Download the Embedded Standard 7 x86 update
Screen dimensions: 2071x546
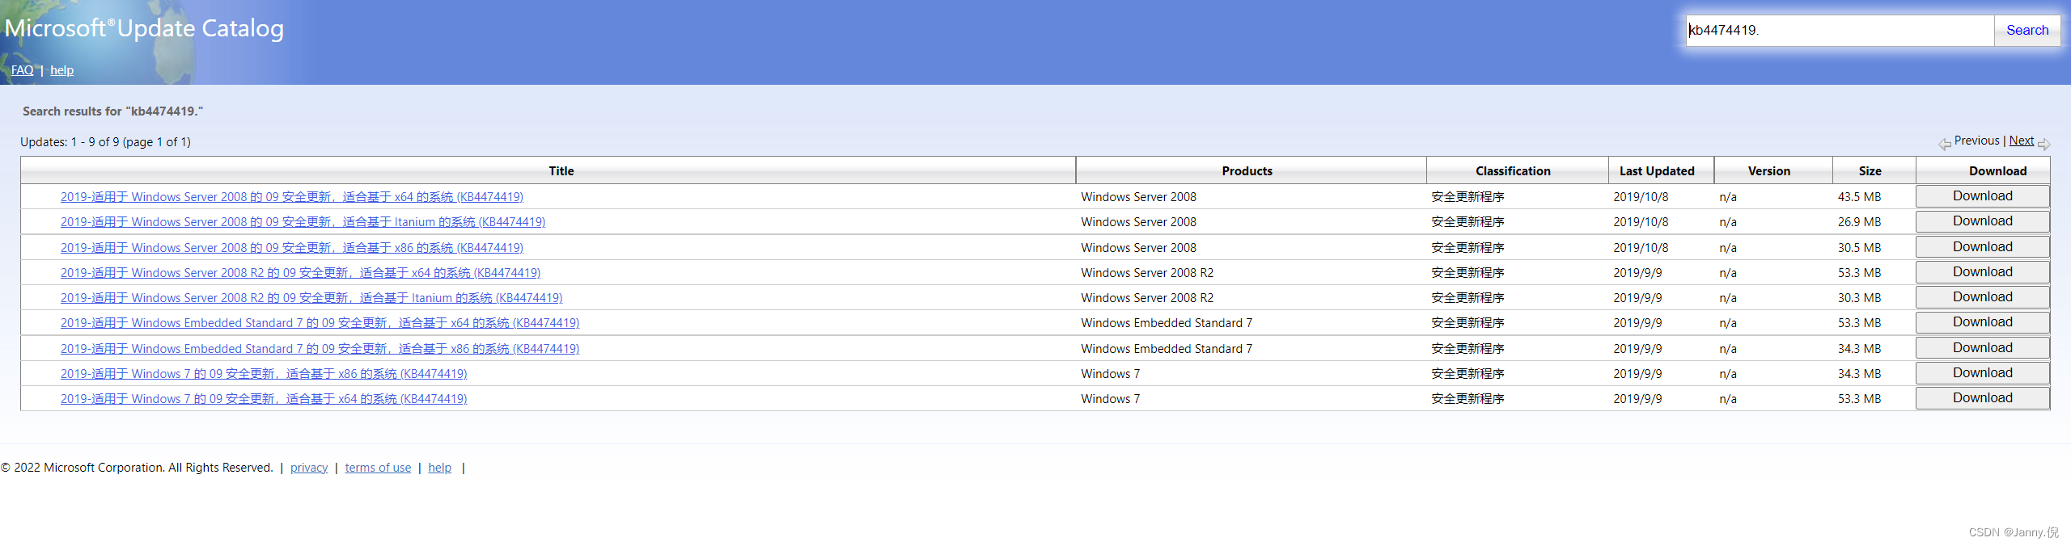1982,348
